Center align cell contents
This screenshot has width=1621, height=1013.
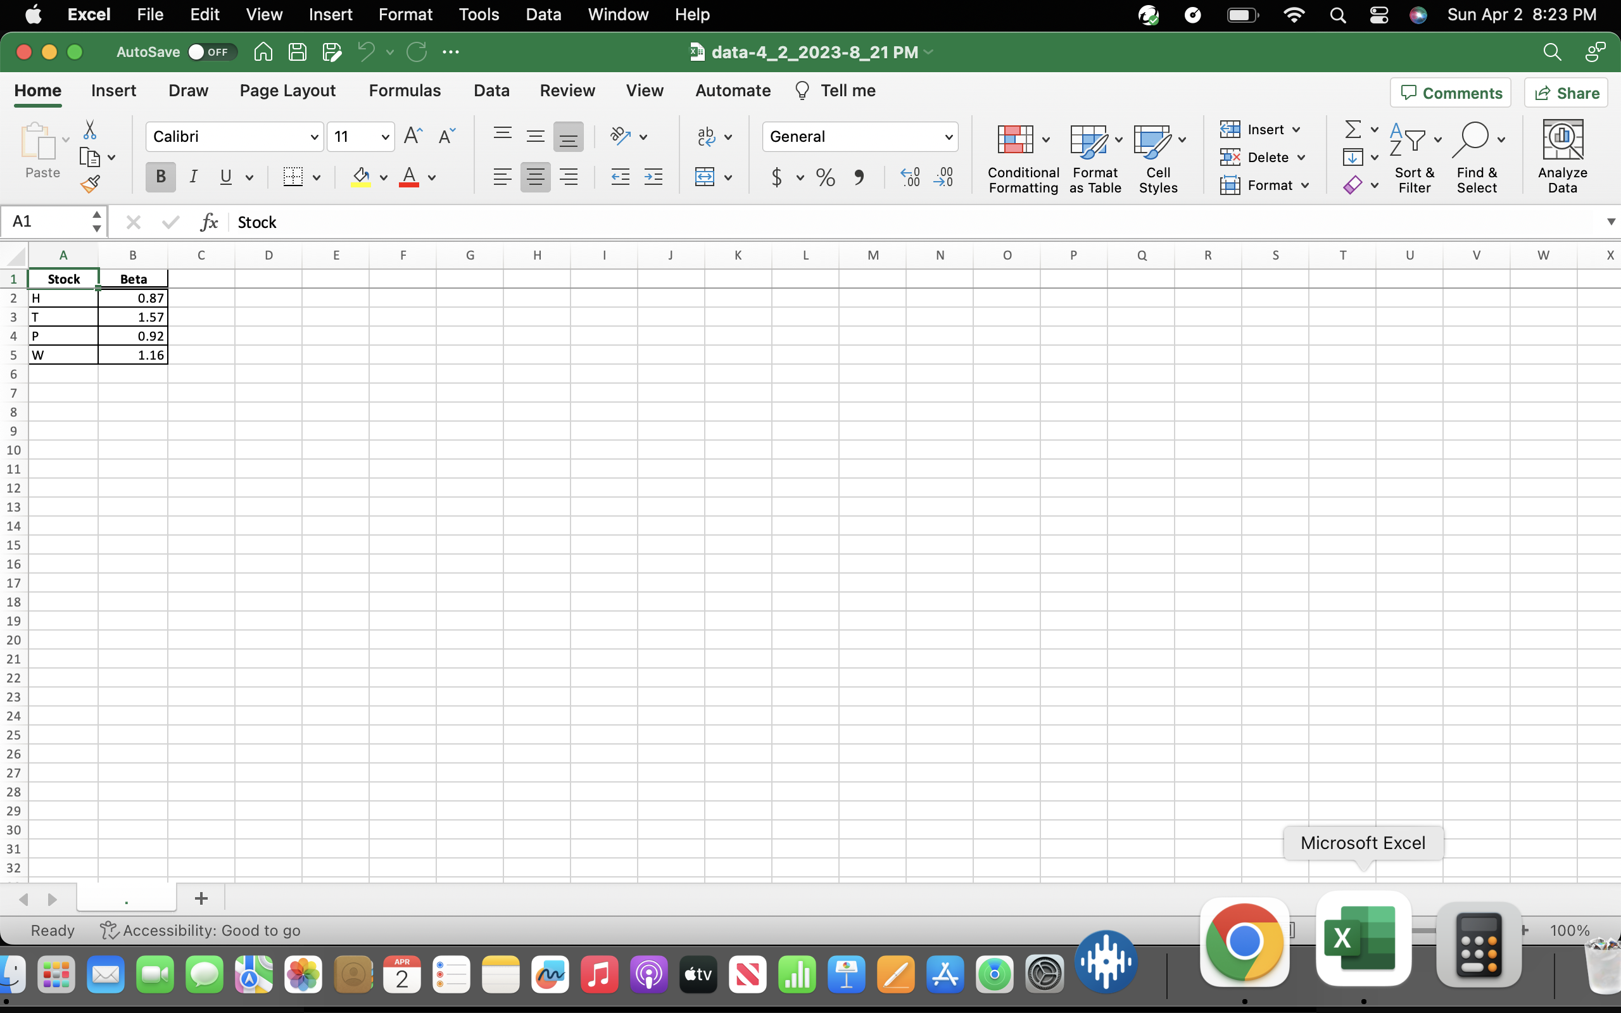(535, 176)
